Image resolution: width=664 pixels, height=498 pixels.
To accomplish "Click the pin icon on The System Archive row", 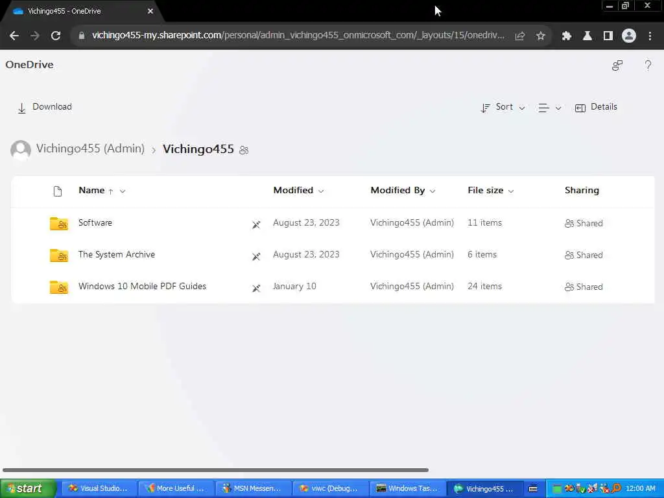I will (x=256, y=256).
